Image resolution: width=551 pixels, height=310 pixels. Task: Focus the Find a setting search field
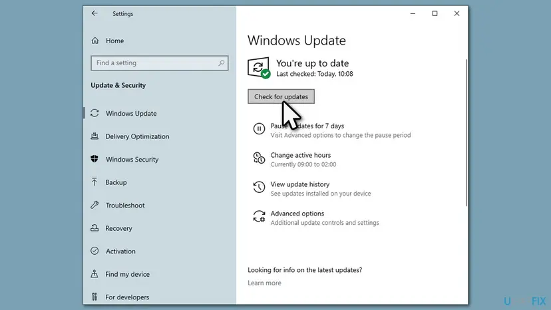click(x=160, y=63)
